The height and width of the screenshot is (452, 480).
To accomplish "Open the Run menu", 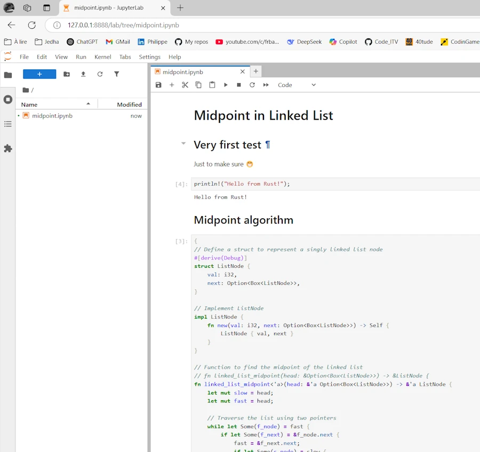I will coord(81,57).
